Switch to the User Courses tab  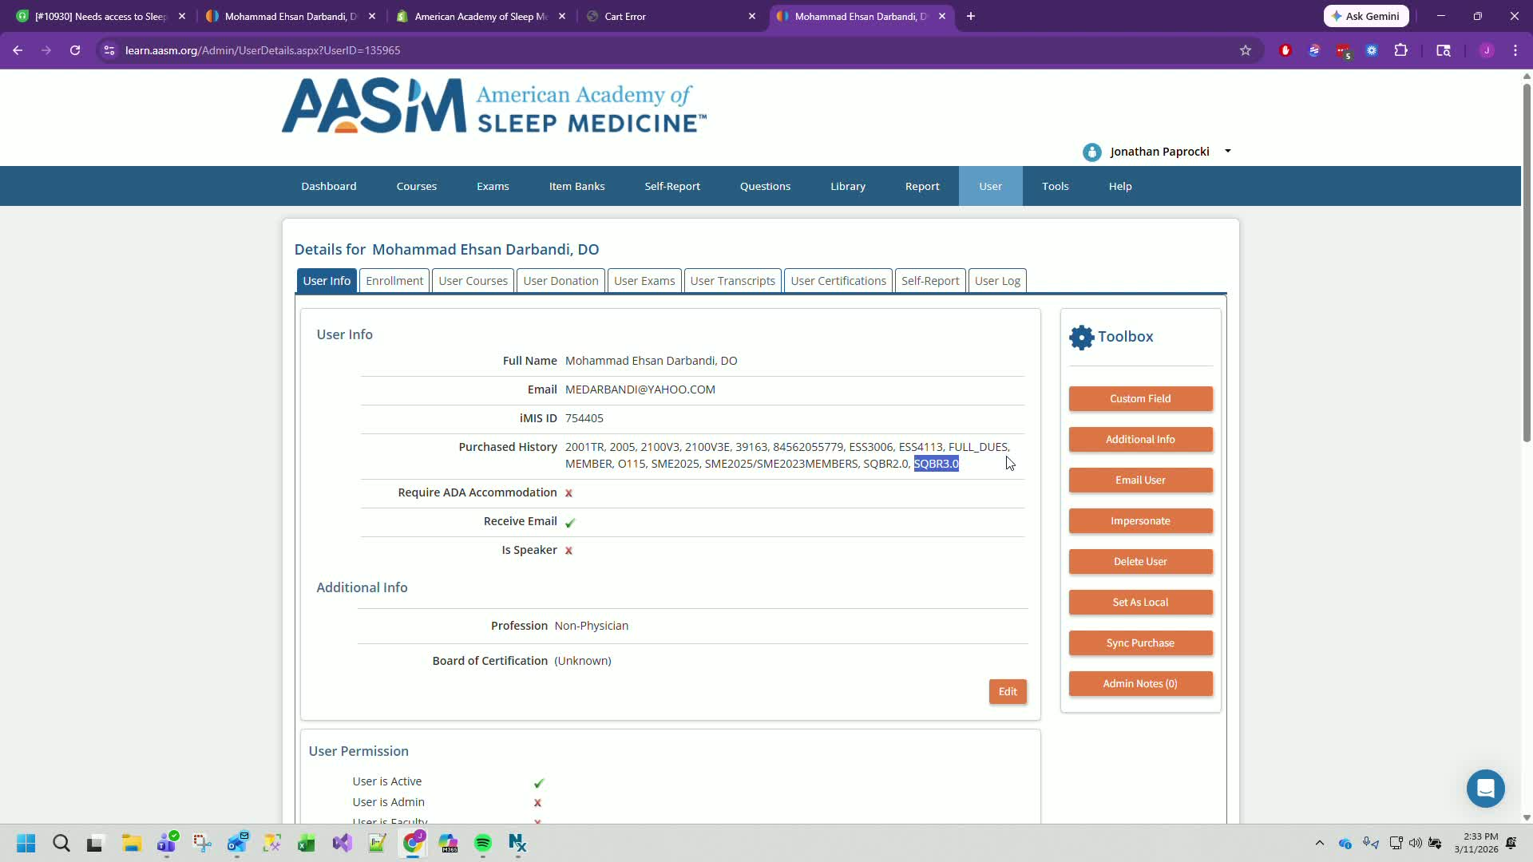pos(473,281)
